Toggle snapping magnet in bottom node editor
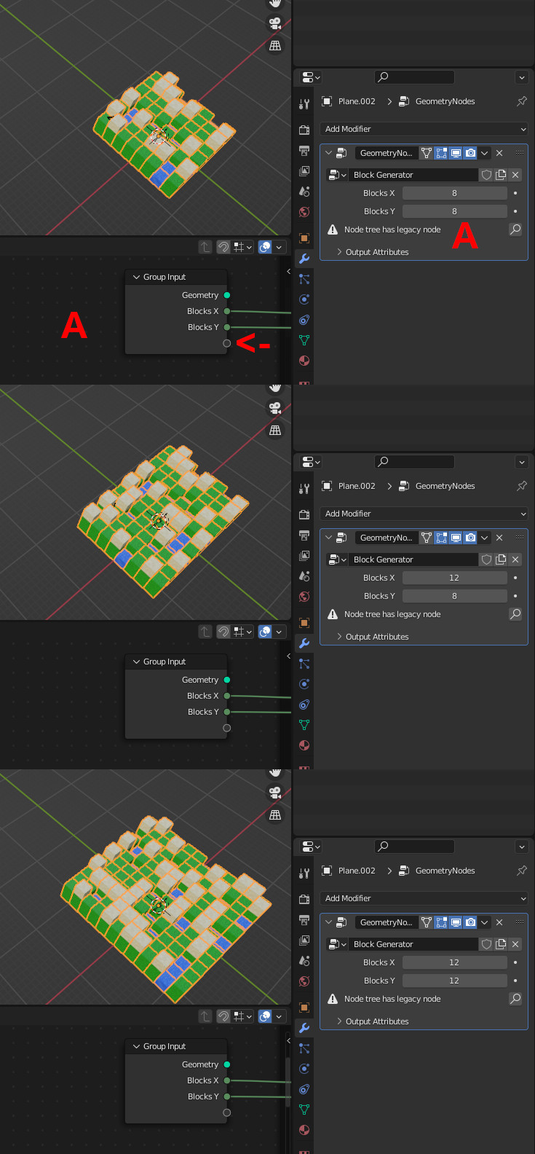535x1154 pixels. click(x=223, y=1016)
